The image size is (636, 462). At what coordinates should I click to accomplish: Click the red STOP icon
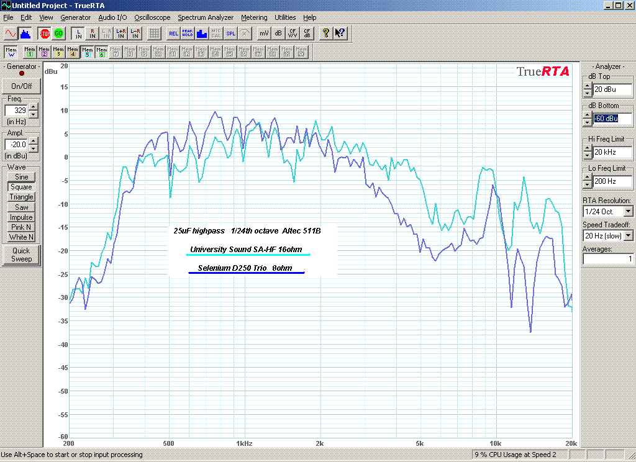tap(45, 34)
